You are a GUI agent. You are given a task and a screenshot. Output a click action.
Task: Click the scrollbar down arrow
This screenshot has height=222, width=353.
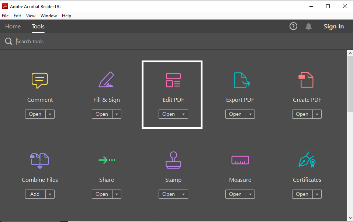pyautogui.click(x=350, y=218)
